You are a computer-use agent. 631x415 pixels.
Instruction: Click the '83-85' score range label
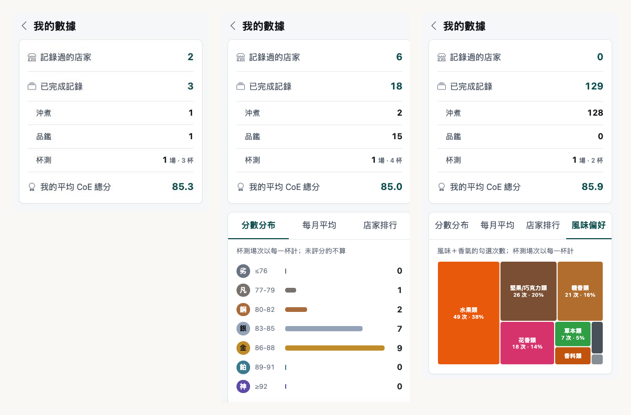tap(265, 329)
